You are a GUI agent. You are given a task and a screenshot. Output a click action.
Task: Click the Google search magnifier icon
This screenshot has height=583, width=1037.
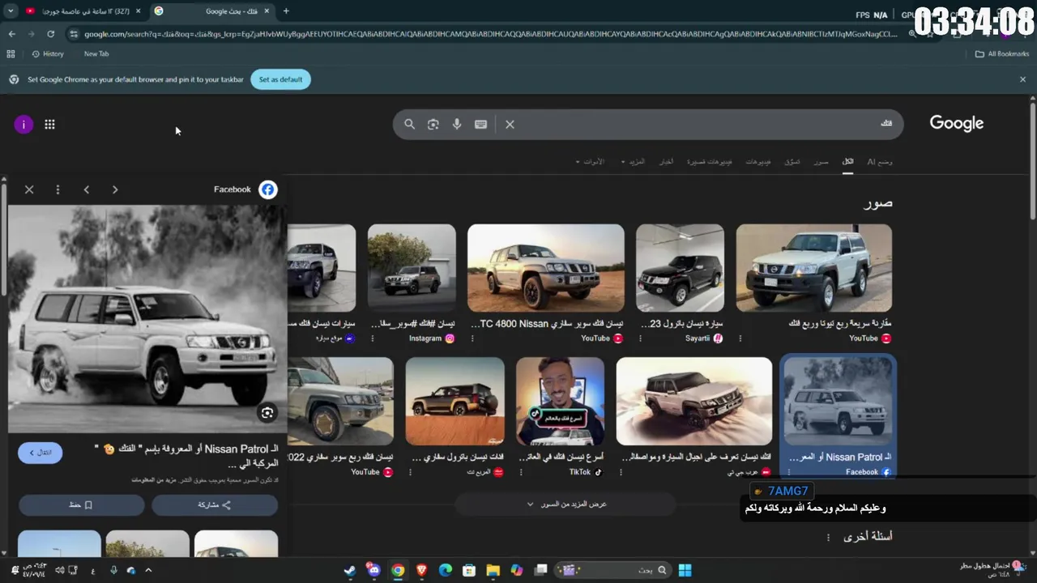pyautogui.click(x=409, y=124)
